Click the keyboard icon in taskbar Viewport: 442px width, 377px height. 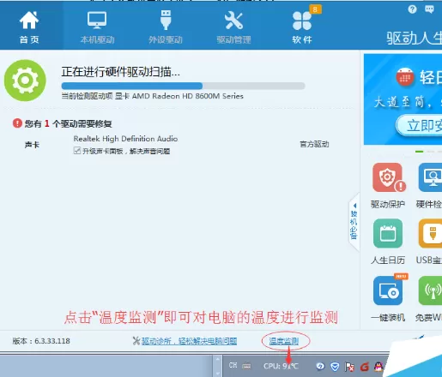tap(246, 366)
